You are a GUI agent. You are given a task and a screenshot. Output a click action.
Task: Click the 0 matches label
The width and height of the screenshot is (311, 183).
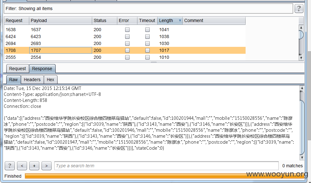292,166
